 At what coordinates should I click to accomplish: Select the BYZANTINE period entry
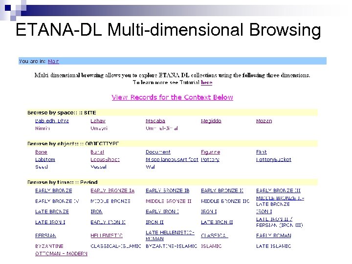(x=49, y=246)
